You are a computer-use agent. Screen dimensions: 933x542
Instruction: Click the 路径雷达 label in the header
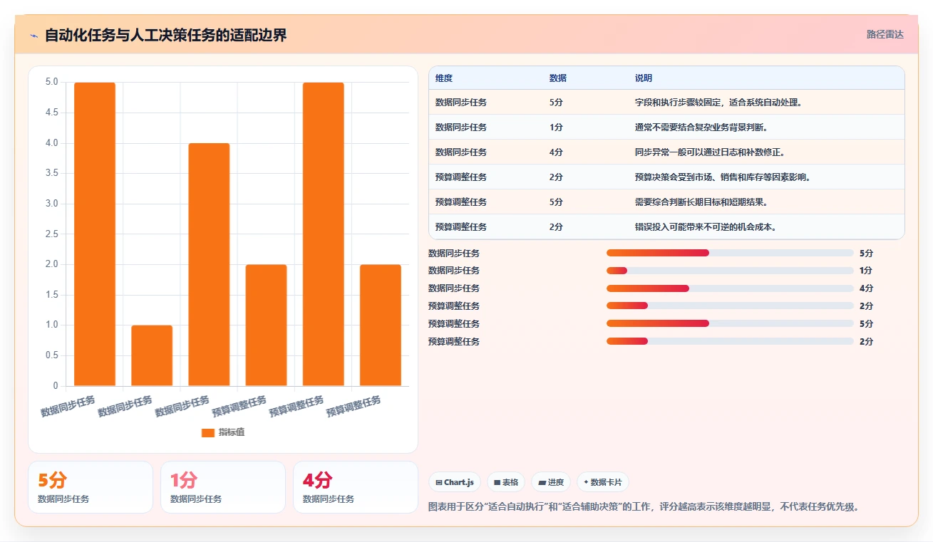(885, 34)
